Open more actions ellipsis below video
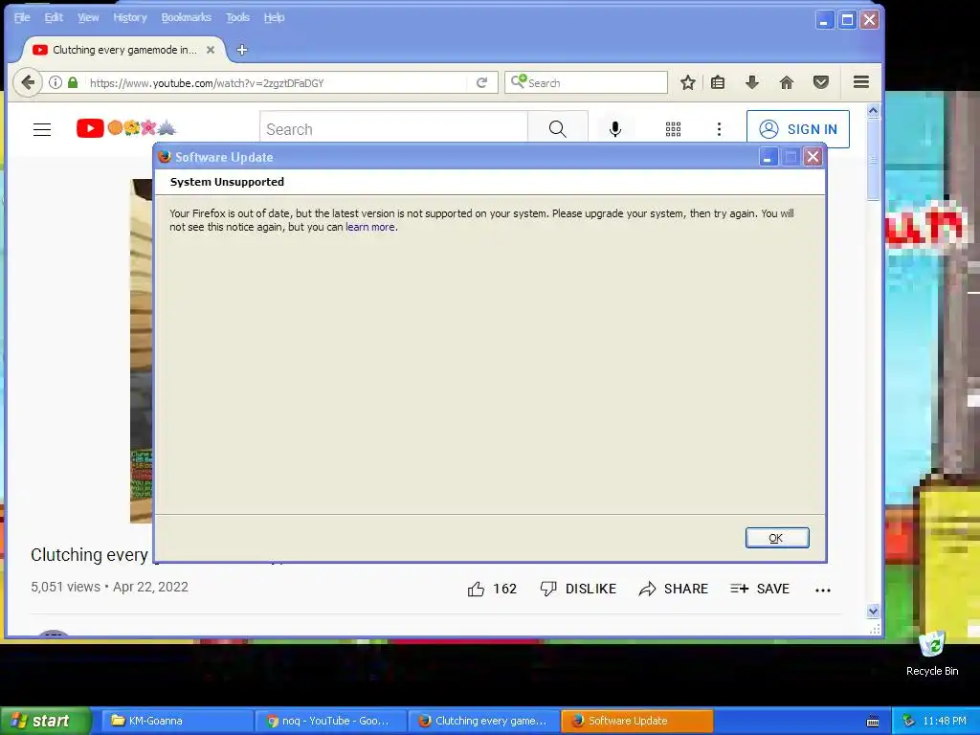The height and width of the screenshot is (735, 980). tap(822, 590)
